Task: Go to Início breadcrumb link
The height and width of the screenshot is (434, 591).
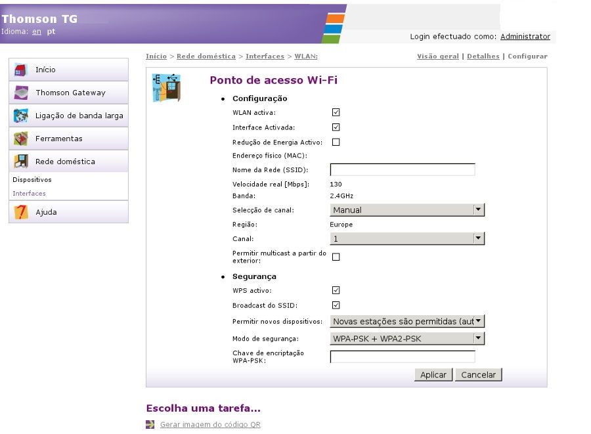Action: [x=156, y=56]
